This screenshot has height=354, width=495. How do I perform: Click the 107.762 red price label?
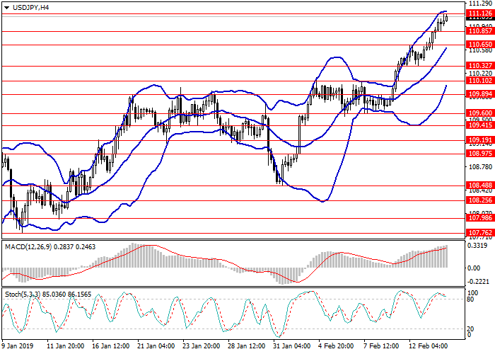tap(479, 232)
